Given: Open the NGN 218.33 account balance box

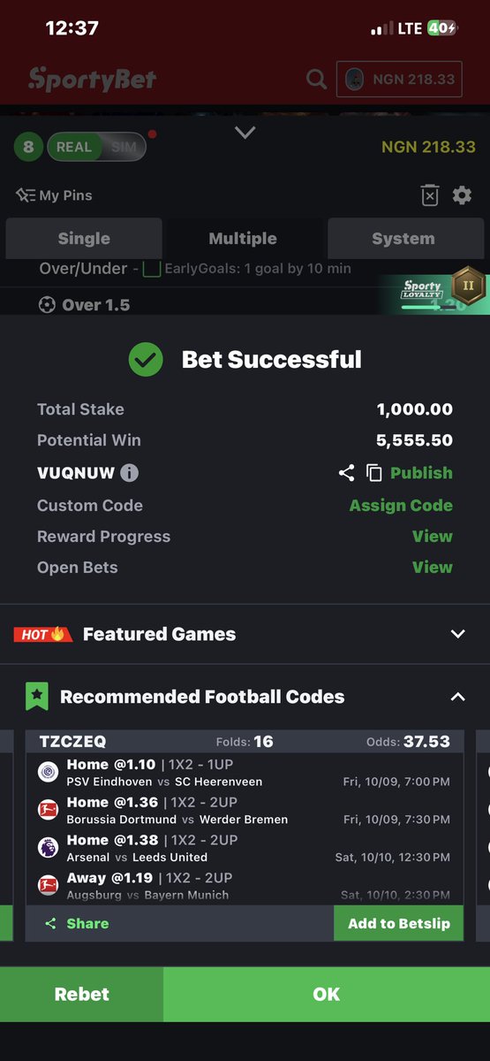Looking at the screenshot, I should pyautogui.click(x=400, y=80).
